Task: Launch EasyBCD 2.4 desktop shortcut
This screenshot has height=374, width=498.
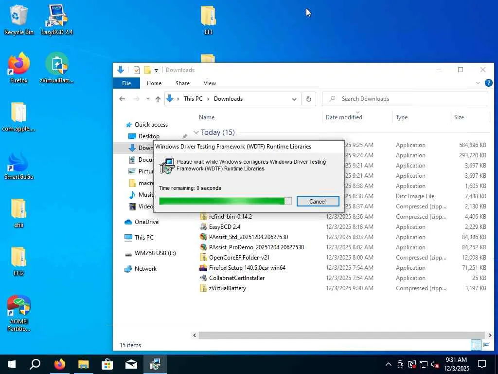Action: pyautogui.click(x=57, y=19)
